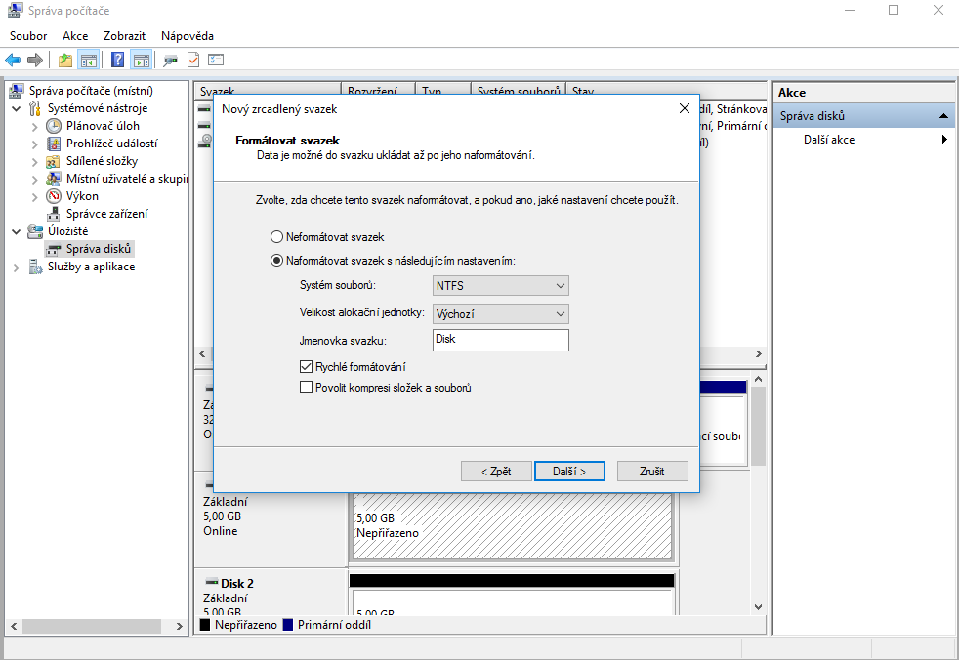Uncheck the Rychlé formátování checkbox
This screenshot has width=959, height=660.
click(307, 367)
